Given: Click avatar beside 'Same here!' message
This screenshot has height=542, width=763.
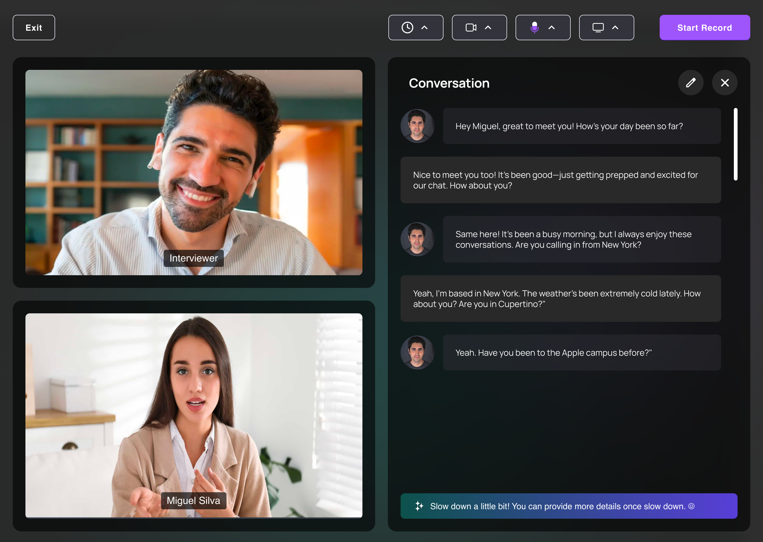Looking at the screenshot, I should pos(417,239).
